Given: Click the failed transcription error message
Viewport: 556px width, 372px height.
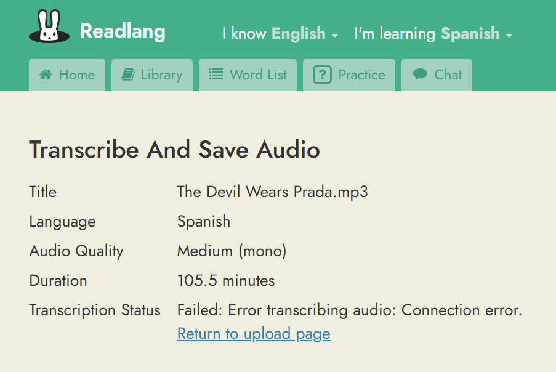Looking at the screenshot, I should pyautogui.click(x=349, y=310).
